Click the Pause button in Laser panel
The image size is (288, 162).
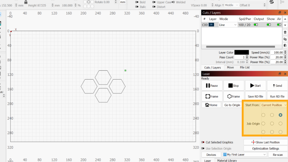coord(212,86)
